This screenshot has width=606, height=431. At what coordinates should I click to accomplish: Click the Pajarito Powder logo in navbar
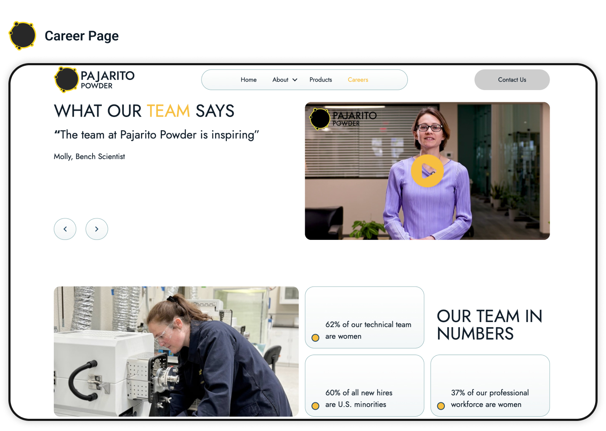coord(95,80)
